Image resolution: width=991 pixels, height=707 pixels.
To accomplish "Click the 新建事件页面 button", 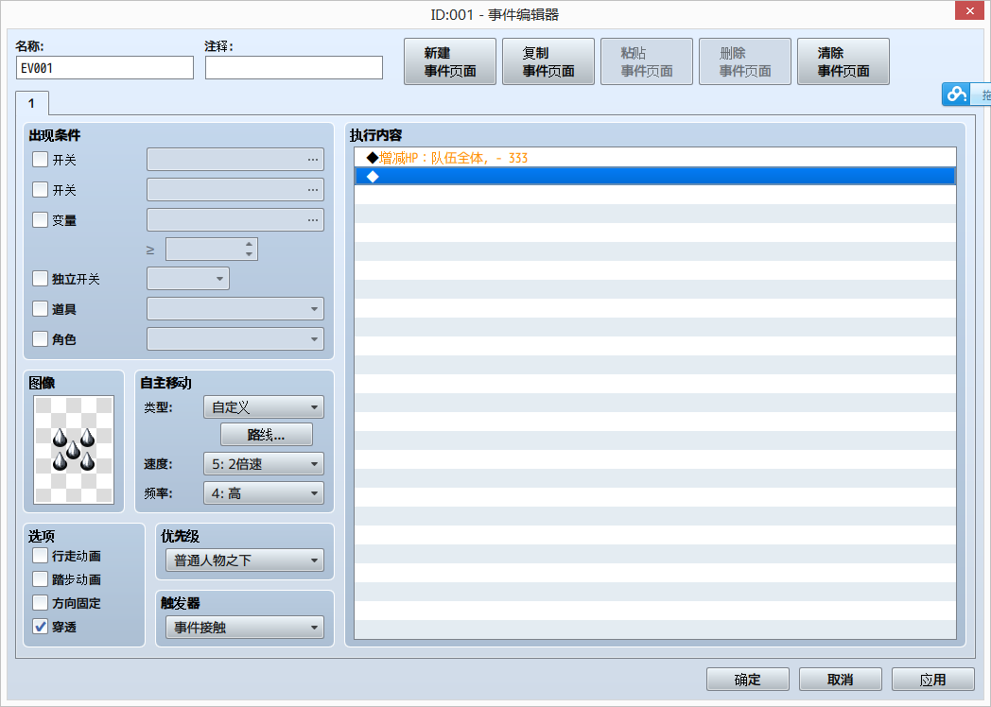I will pos(450,62).
